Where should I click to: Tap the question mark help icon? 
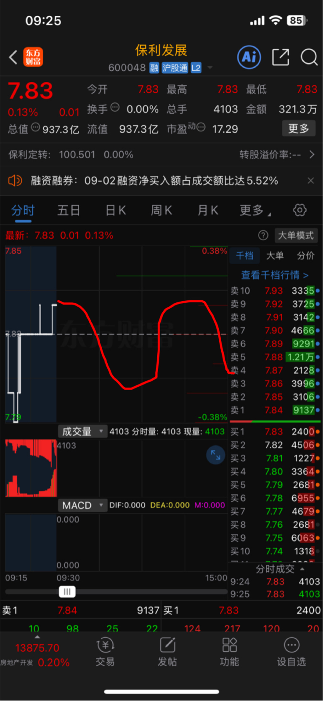[263, 235]
